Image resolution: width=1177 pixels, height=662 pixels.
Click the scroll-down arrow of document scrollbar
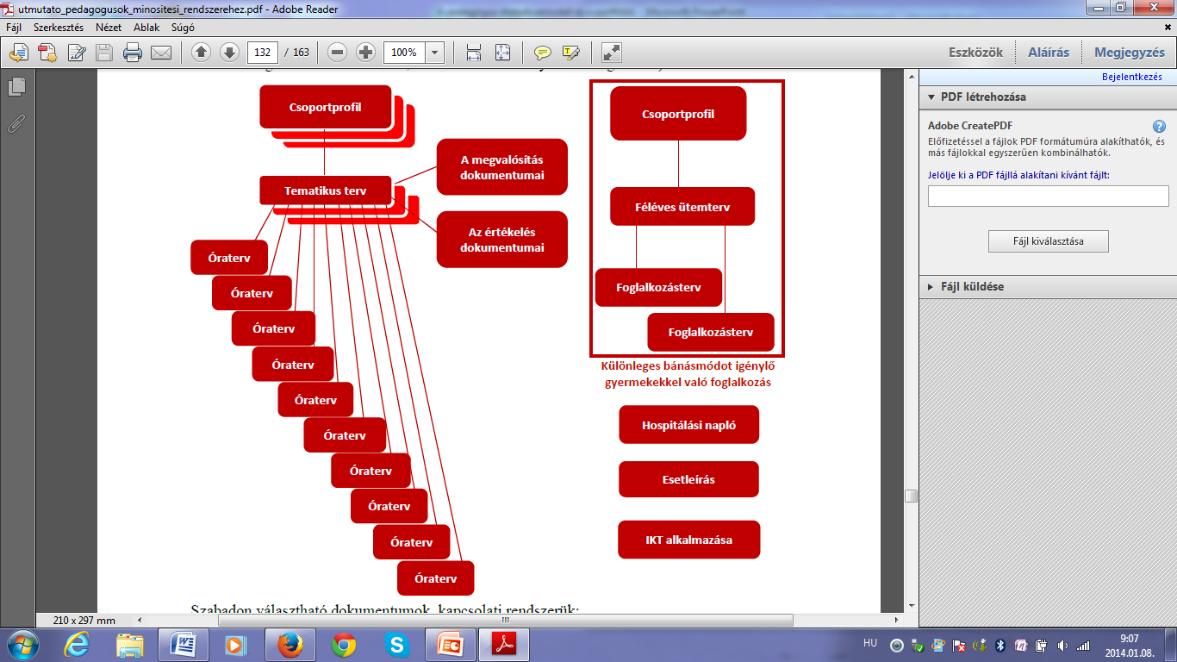(911, 606)
